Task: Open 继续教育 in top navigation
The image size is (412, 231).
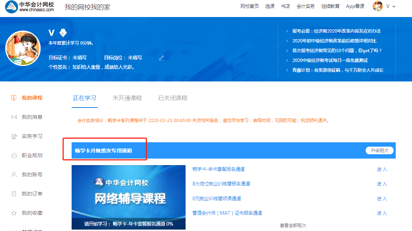Action: coord(330,6)
